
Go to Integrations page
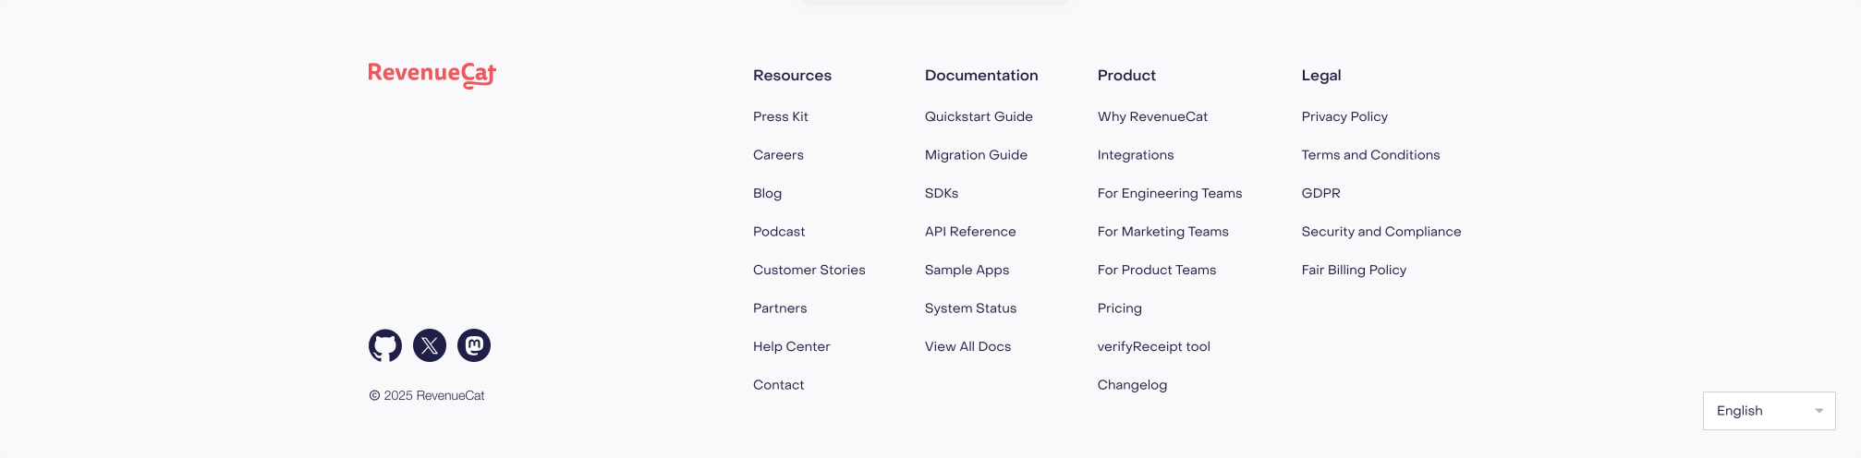point(1136,155)
